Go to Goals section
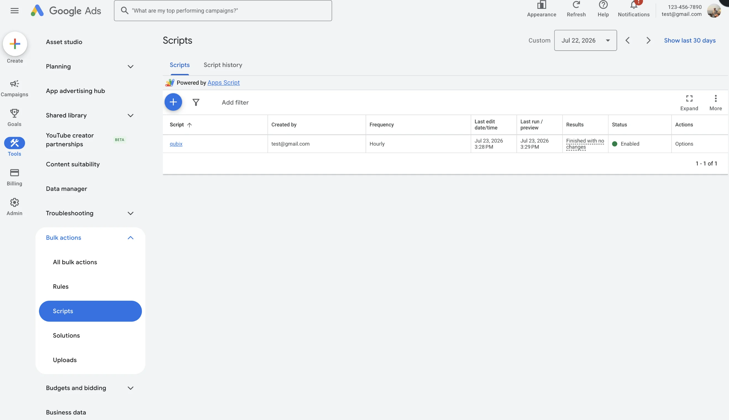729x420 pixels. coord(14,118)
